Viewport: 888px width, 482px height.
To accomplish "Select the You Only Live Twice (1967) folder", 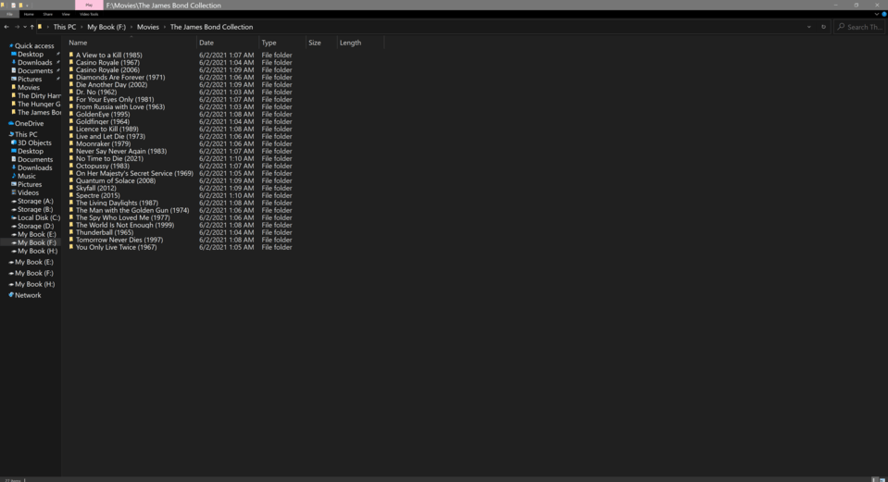I will pos(116,247).
